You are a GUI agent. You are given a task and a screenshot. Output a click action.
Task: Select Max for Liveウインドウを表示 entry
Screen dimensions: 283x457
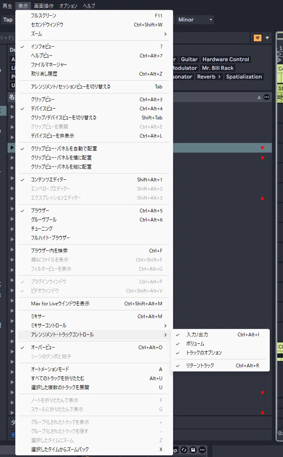[93, 304]
